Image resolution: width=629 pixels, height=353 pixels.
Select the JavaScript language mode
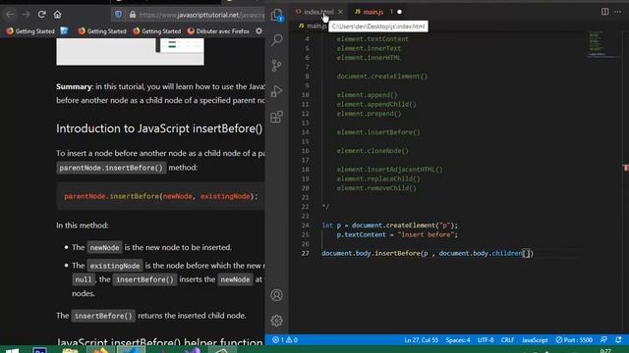pyautogui.click(x=535, y=340)
